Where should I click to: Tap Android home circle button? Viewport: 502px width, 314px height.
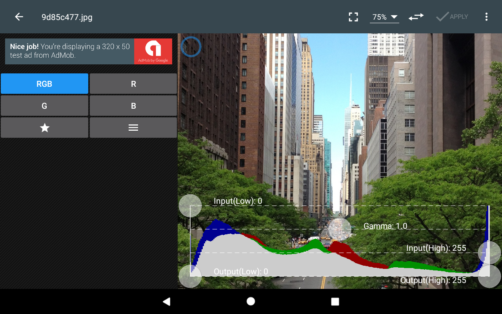251,301
